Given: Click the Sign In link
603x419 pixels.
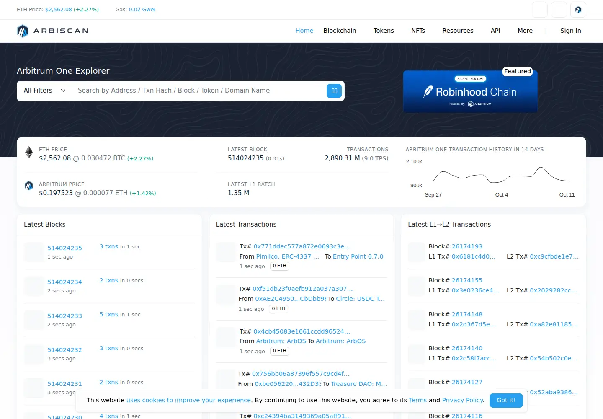Looking at the screenshot, I should tap(571, 31).
